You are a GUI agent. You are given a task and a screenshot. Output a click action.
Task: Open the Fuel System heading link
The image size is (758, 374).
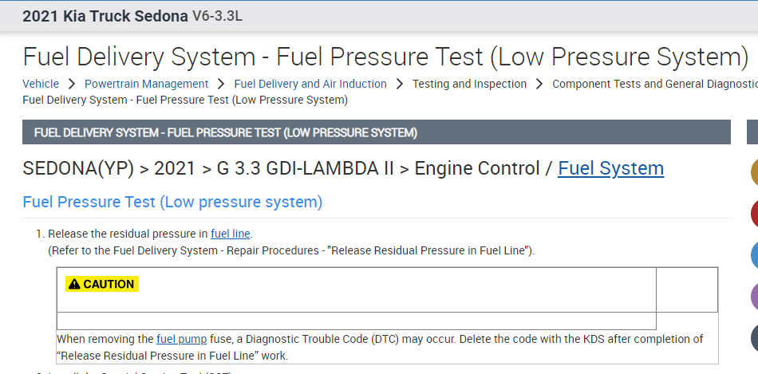pyautogui.click(x=610, y=168)
